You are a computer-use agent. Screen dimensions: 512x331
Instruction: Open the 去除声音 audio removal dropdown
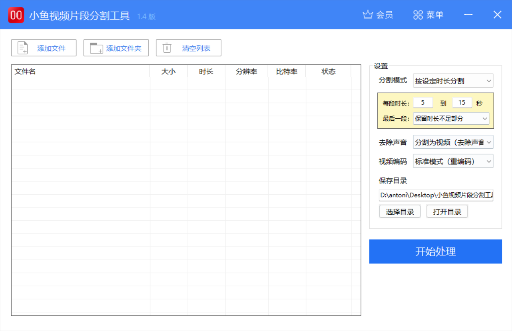tap(452, 142)
